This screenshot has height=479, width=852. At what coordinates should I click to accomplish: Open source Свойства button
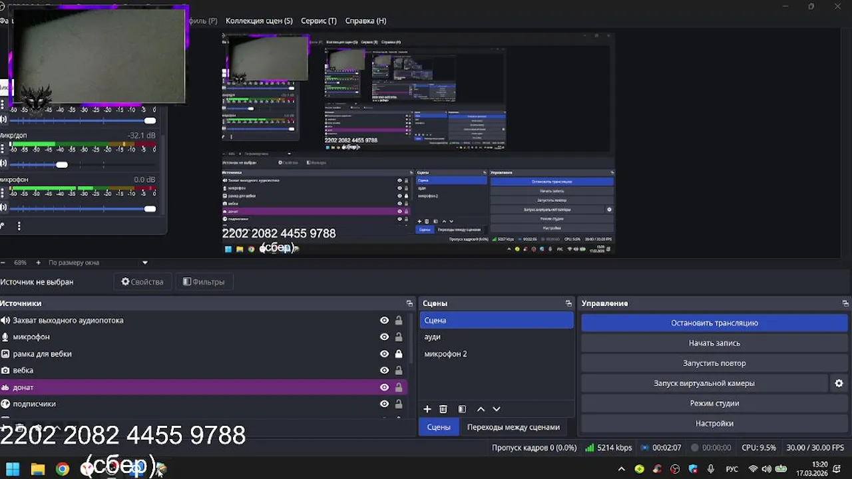(142, 282)
